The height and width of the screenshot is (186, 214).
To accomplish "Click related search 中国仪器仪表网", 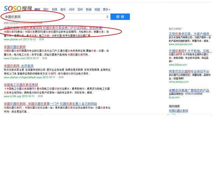I will pyautogui.click(x=178, y=111).
